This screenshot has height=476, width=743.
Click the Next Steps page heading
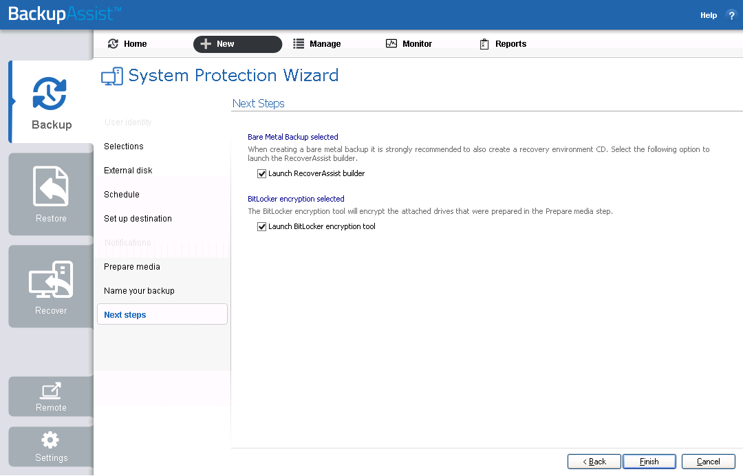click(x=258, y=103)
